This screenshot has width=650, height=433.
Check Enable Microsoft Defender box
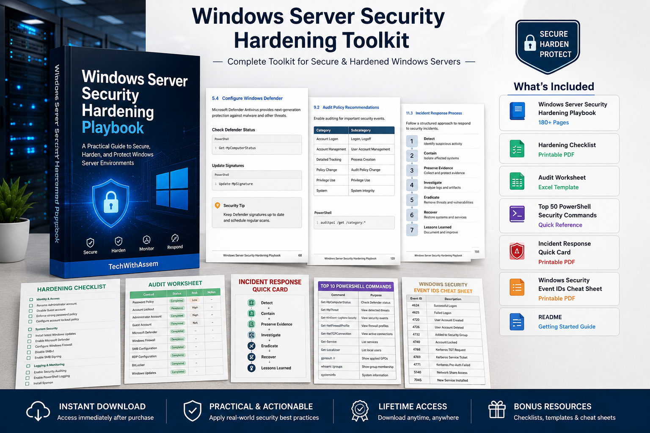click(x=30, y=341)
